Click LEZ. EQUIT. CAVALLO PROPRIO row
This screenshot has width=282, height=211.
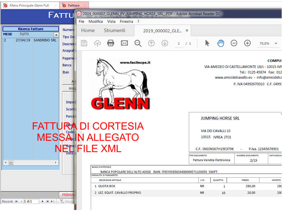(x=186, y=193)
